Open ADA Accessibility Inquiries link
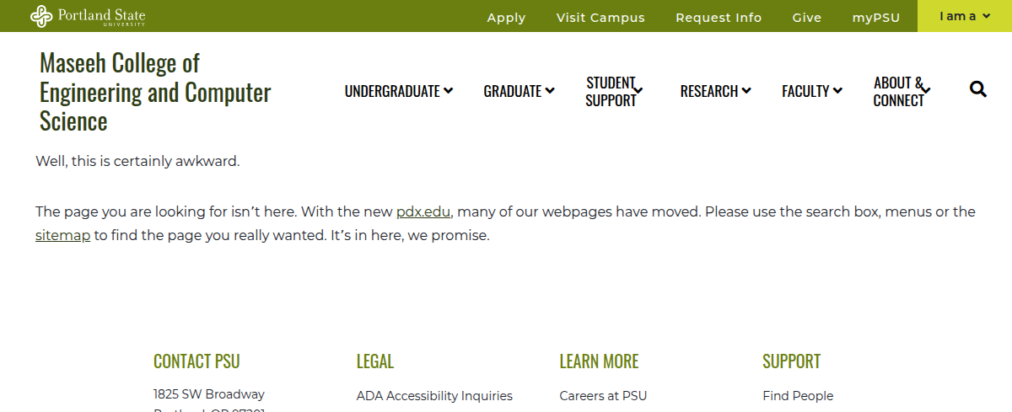The height and width of the screenshot is (412, 1012). coord(434,396)
